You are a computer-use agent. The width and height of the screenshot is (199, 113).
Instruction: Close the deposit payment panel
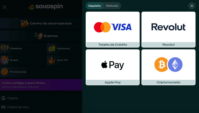(192, 6)
